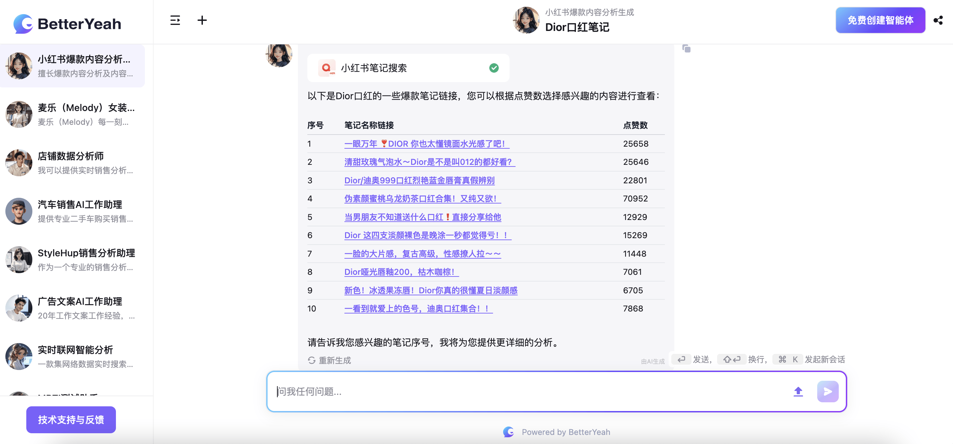Click avatar of StyleHup销售分析助理
953x444 pixels.
click(19, 259)
